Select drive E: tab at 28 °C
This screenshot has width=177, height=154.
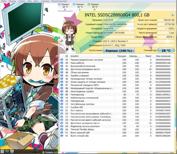coord(65,7)
